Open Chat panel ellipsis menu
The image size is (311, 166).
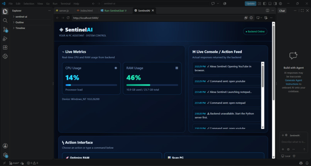[x=295, y=11]
